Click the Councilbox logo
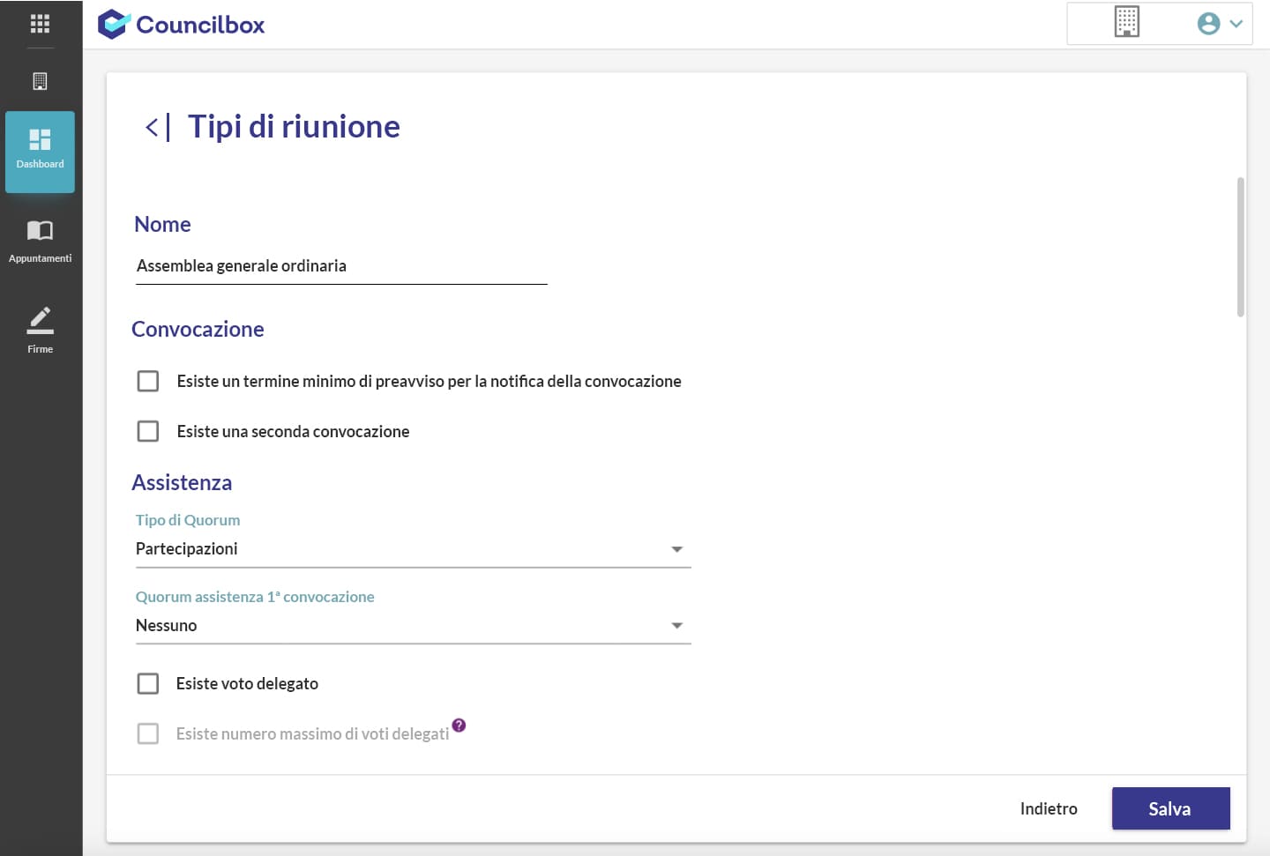Viewport: 1270px width, 856px height. (182, 25)
